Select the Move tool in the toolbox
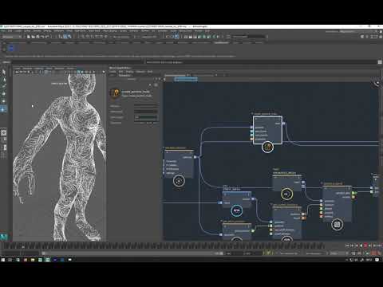Viewport: 383px width, 287px height. coord(4,94)
